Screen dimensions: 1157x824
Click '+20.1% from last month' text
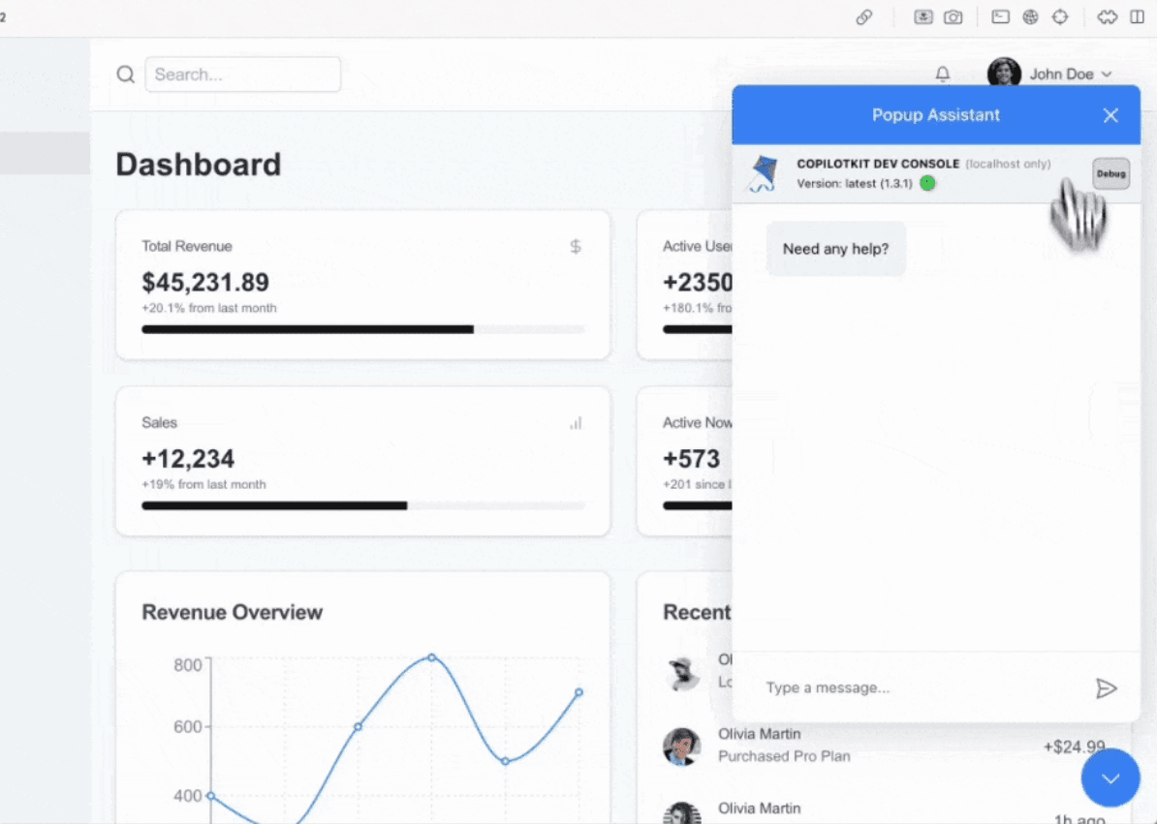click(208, 308)
